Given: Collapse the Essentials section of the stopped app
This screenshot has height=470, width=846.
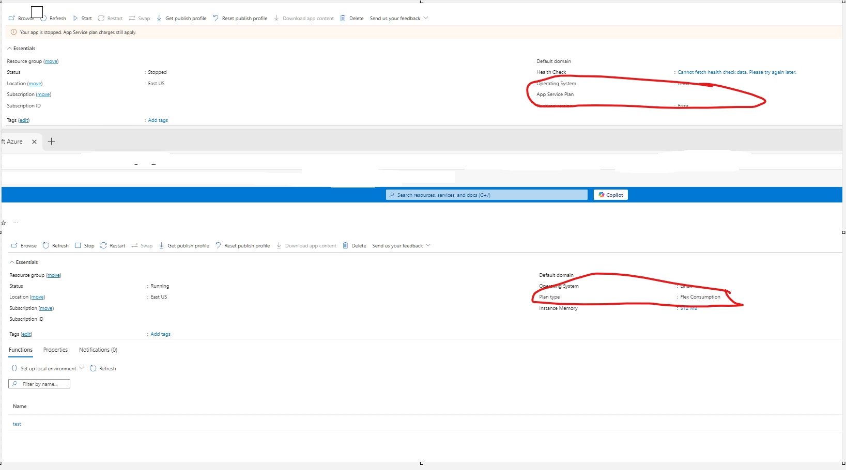Looking at the screenshot, I should tap(21, 48).
